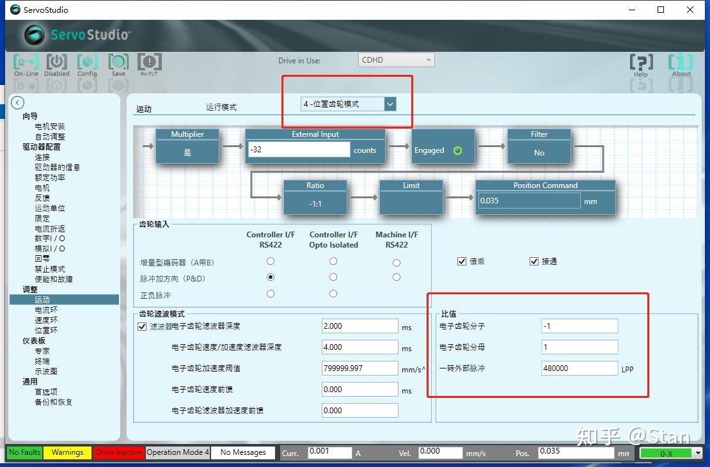Collapse the left navigation panel arrow

click(17, 102)
